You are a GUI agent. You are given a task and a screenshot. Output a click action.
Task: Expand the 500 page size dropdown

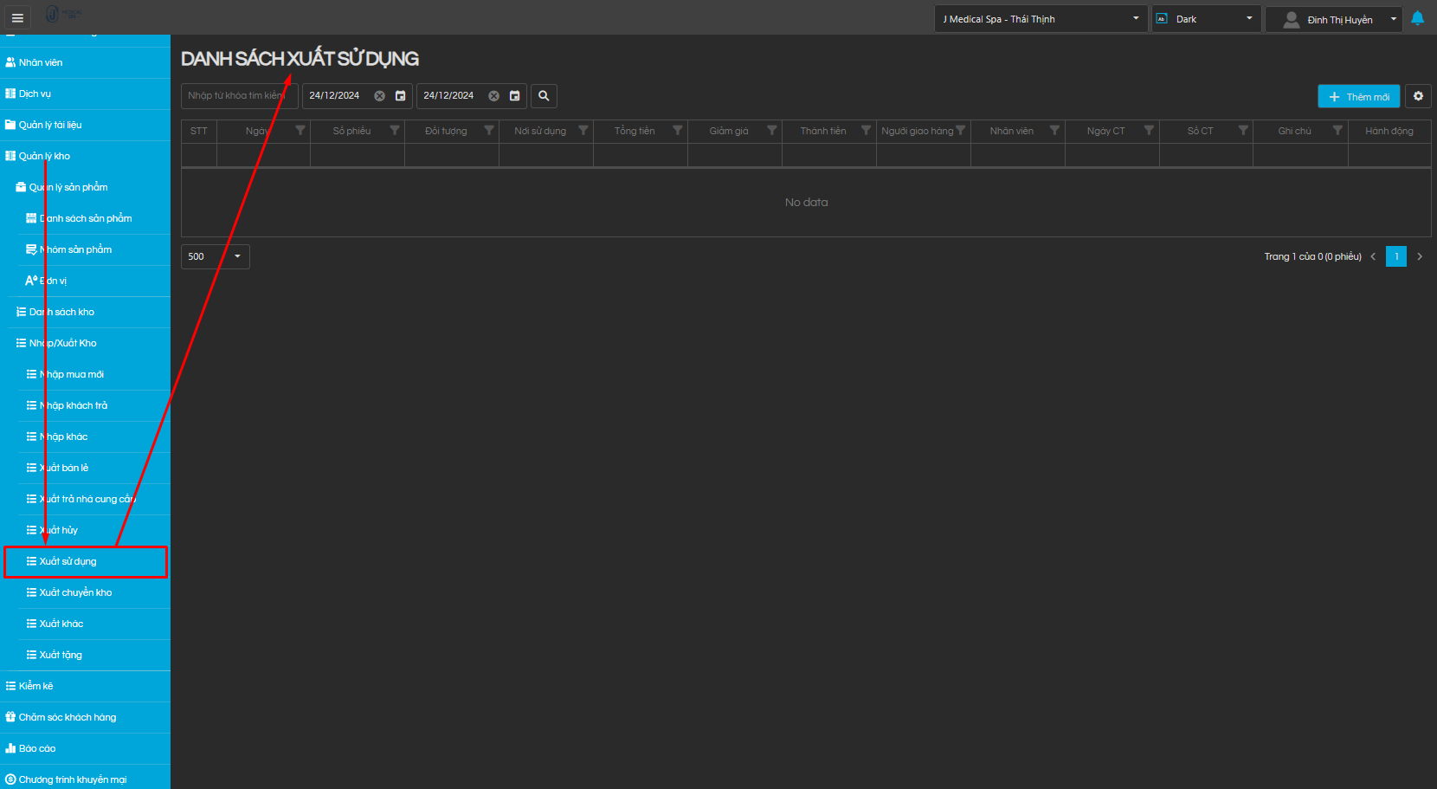tap(216, 256)
